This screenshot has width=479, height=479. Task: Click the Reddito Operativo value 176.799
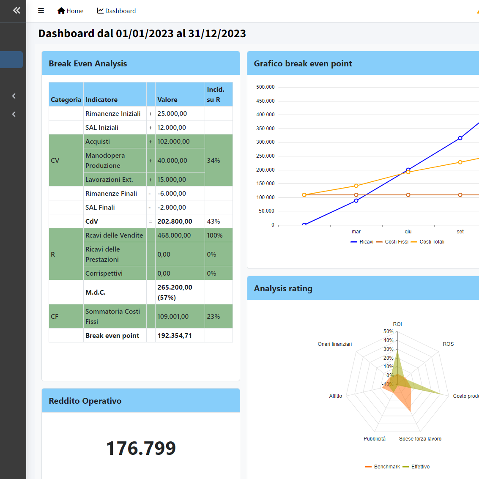[141, 448]
